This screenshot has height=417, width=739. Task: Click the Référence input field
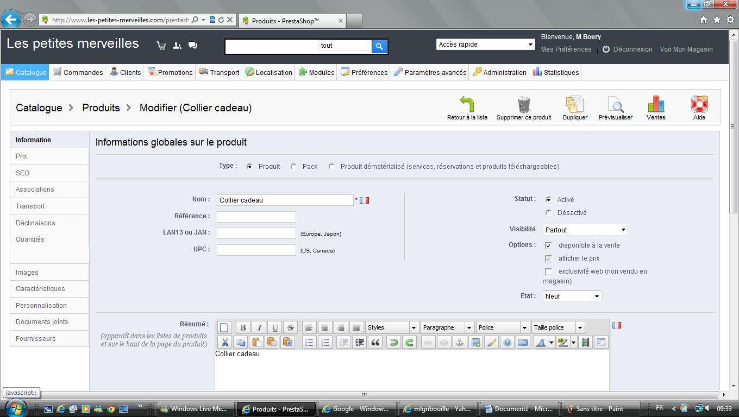(256, 217)
